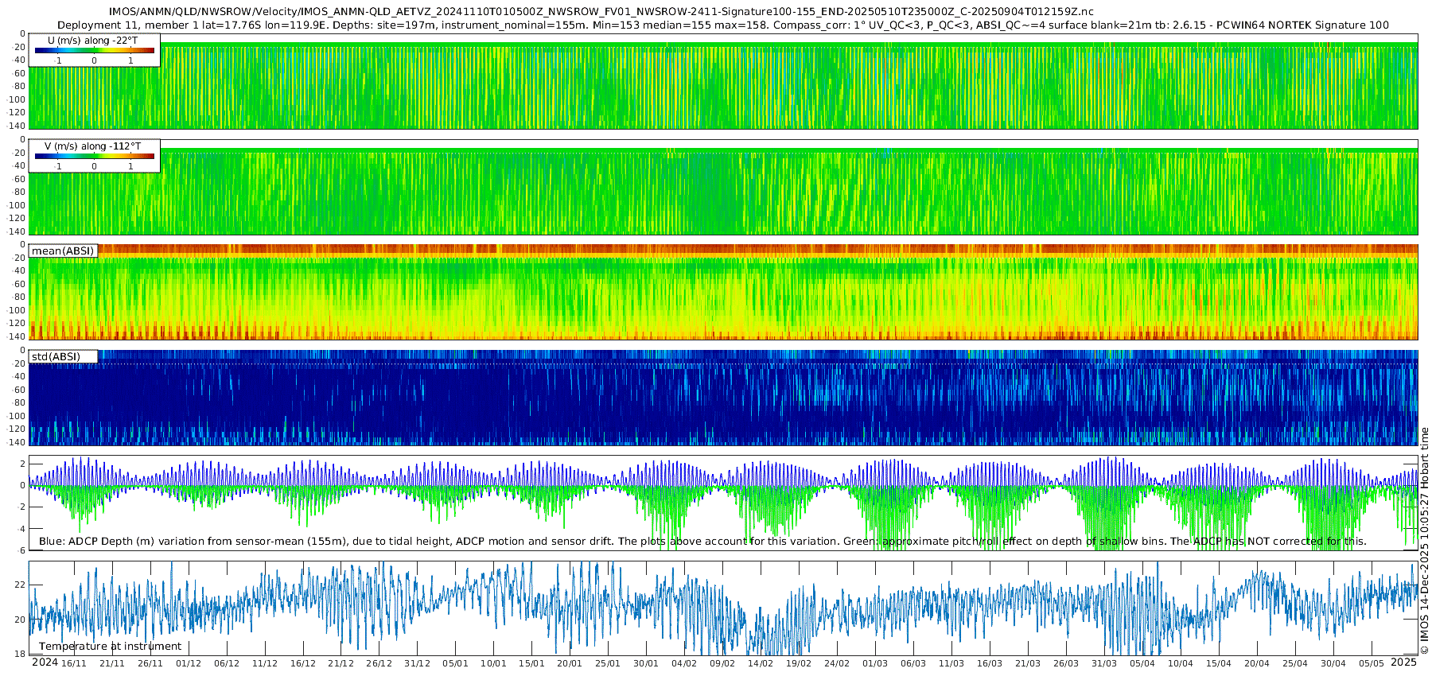Select the NetCDF file path title at top
1432x676 pixels.
(601, 11)
